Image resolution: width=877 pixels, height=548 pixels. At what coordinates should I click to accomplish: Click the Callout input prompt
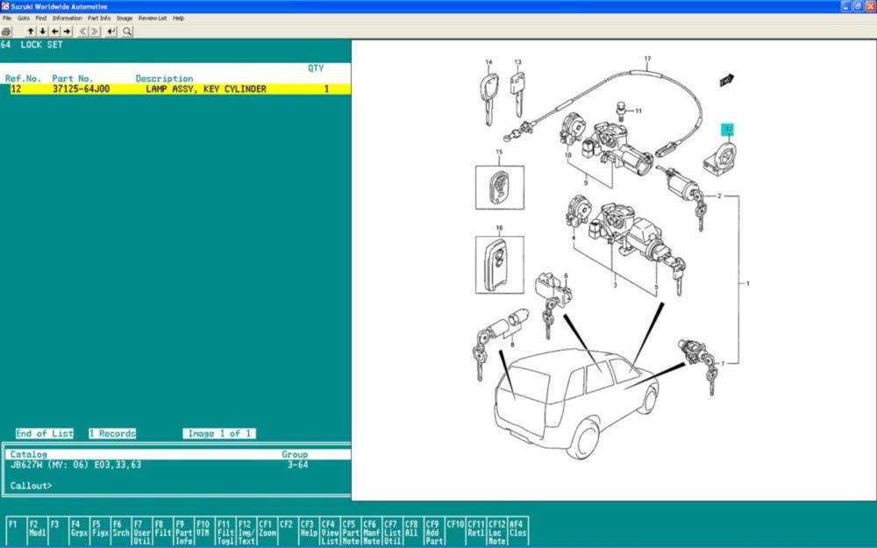pyautogui.click(x=88, y=485)
